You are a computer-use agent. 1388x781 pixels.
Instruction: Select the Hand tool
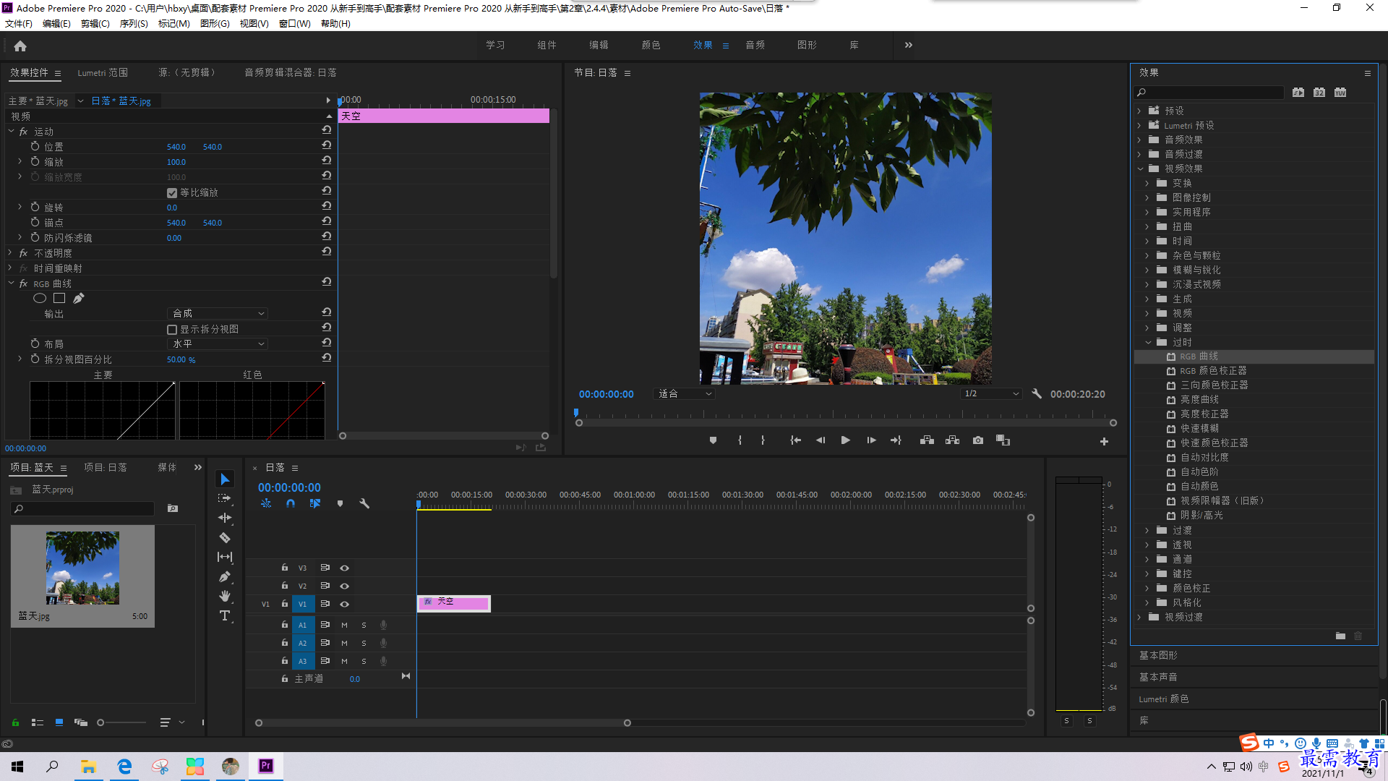(225, 596)
